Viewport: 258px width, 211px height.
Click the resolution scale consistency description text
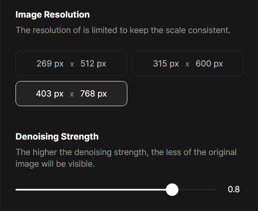pyautogui.click(x=123, y=31)
